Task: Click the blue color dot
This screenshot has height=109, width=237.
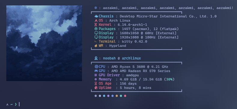Action: [112, 96]
